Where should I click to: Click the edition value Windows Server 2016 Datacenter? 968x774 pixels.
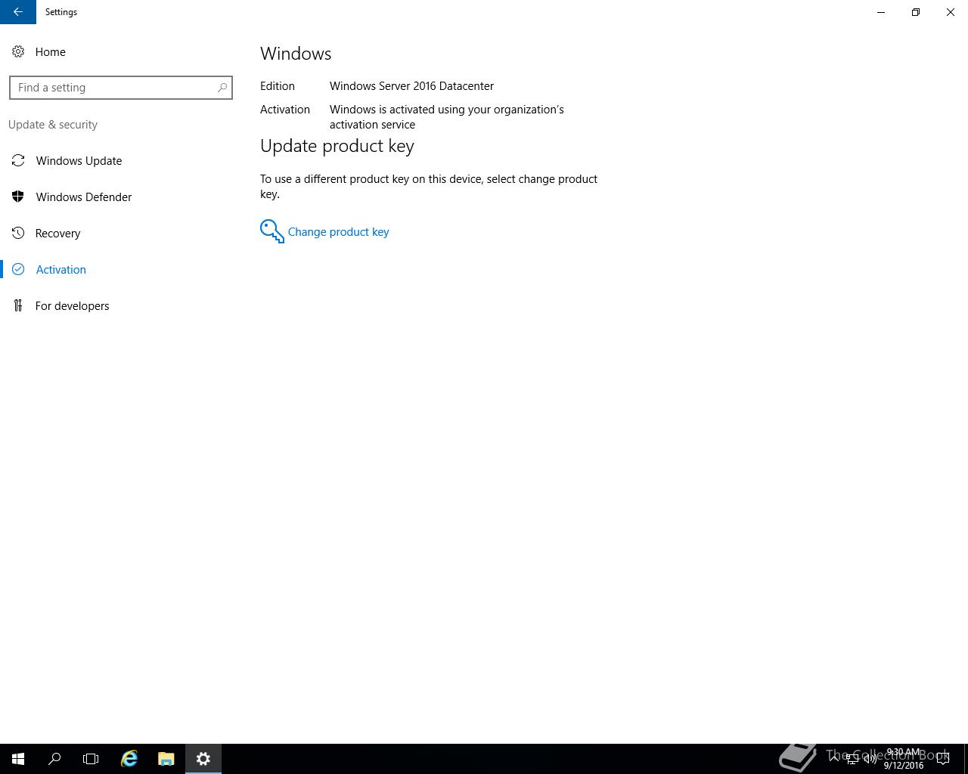tap(411, 86)
